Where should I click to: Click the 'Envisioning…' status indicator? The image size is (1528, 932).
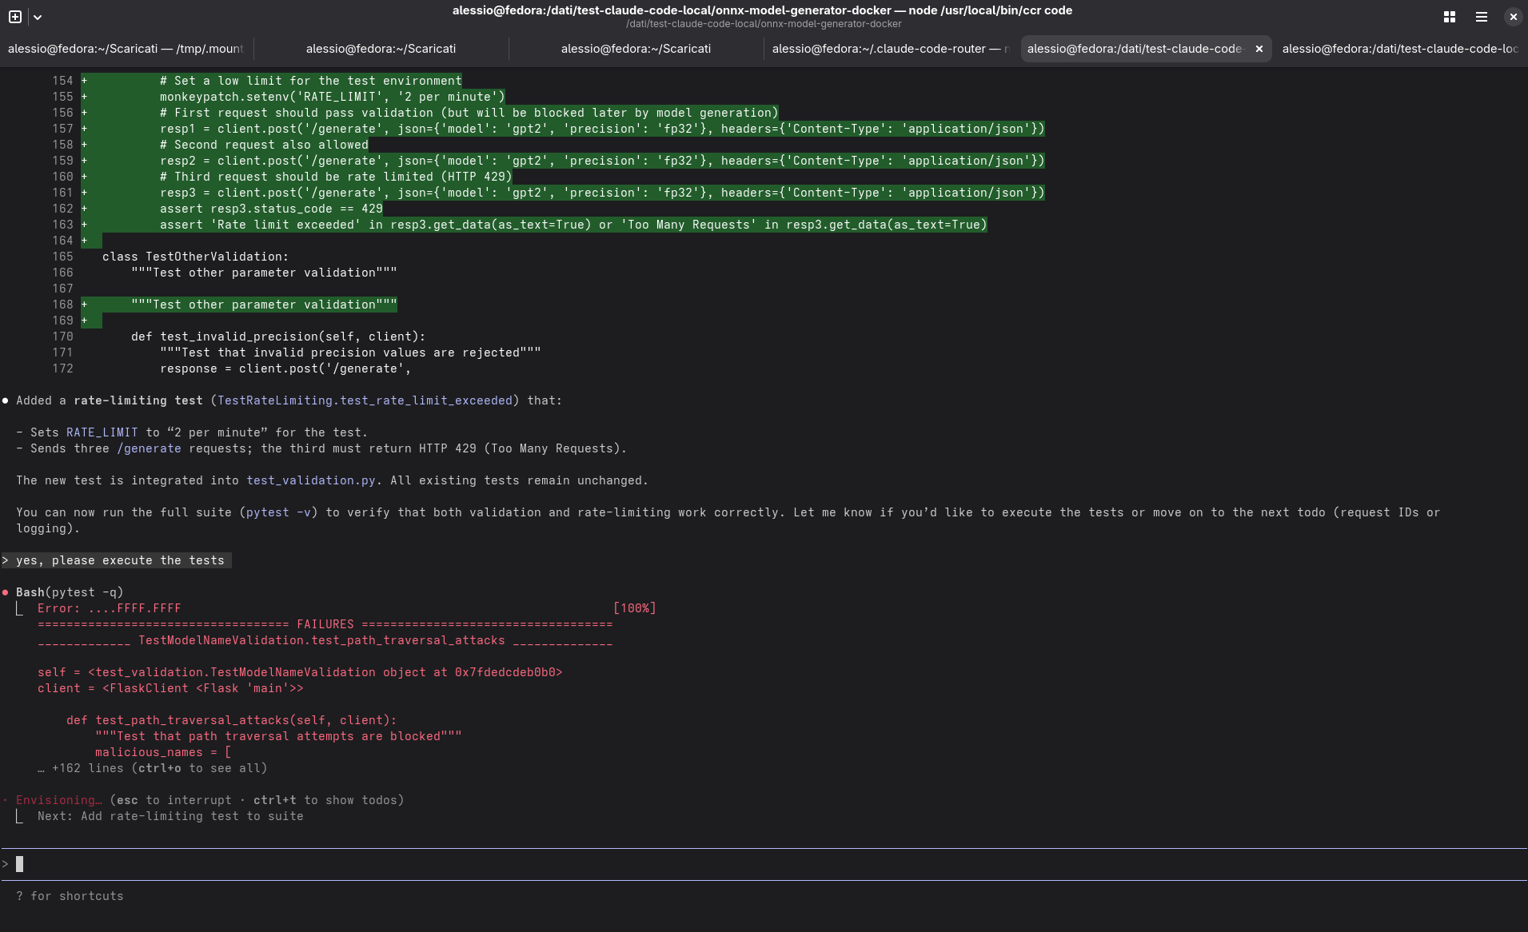tap(58, 800)
